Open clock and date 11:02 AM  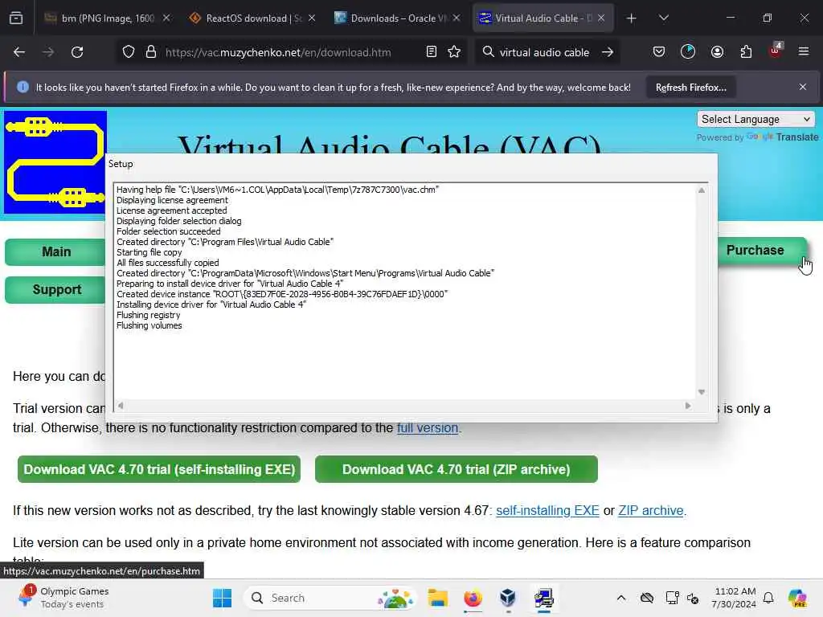pos(735,598)
